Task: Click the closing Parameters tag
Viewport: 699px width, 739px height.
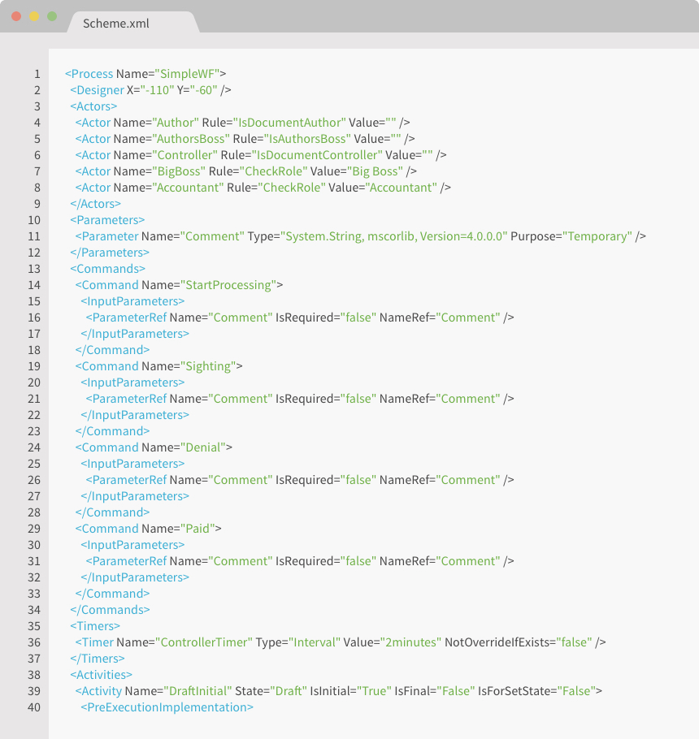Action: pyautogui.click(x=110, y=253)
